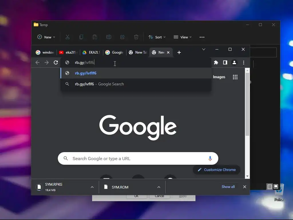Toggle the Chrome side panel icon

225,62
